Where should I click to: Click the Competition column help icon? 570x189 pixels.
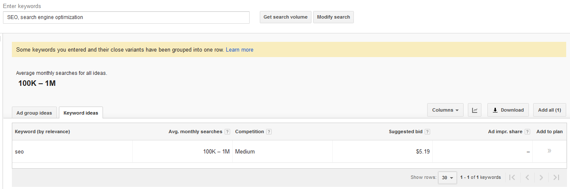click(269, 132)
